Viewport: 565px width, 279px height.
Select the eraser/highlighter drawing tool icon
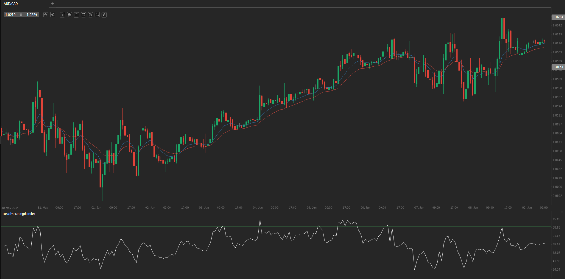coord(104,15)
